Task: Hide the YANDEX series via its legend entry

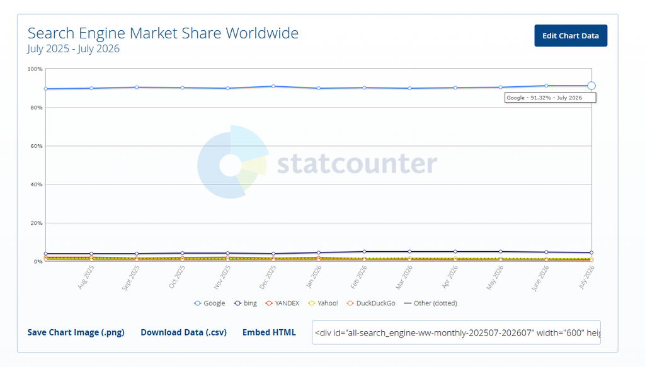Action: coord(282,303)
